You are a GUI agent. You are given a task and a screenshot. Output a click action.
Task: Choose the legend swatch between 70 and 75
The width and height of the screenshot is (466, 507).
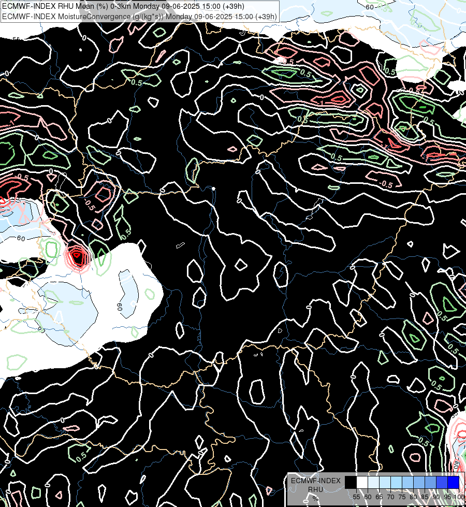pos(397,483)
